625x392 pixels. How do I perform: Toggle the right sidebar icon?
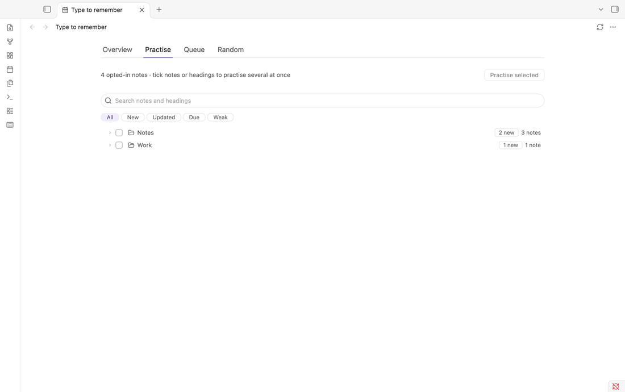click(615, 9)
